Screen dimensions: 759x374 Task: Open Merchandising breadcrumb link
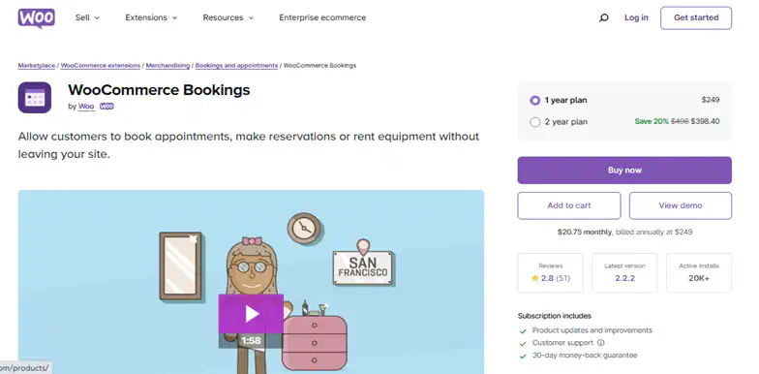pos(167,66)
